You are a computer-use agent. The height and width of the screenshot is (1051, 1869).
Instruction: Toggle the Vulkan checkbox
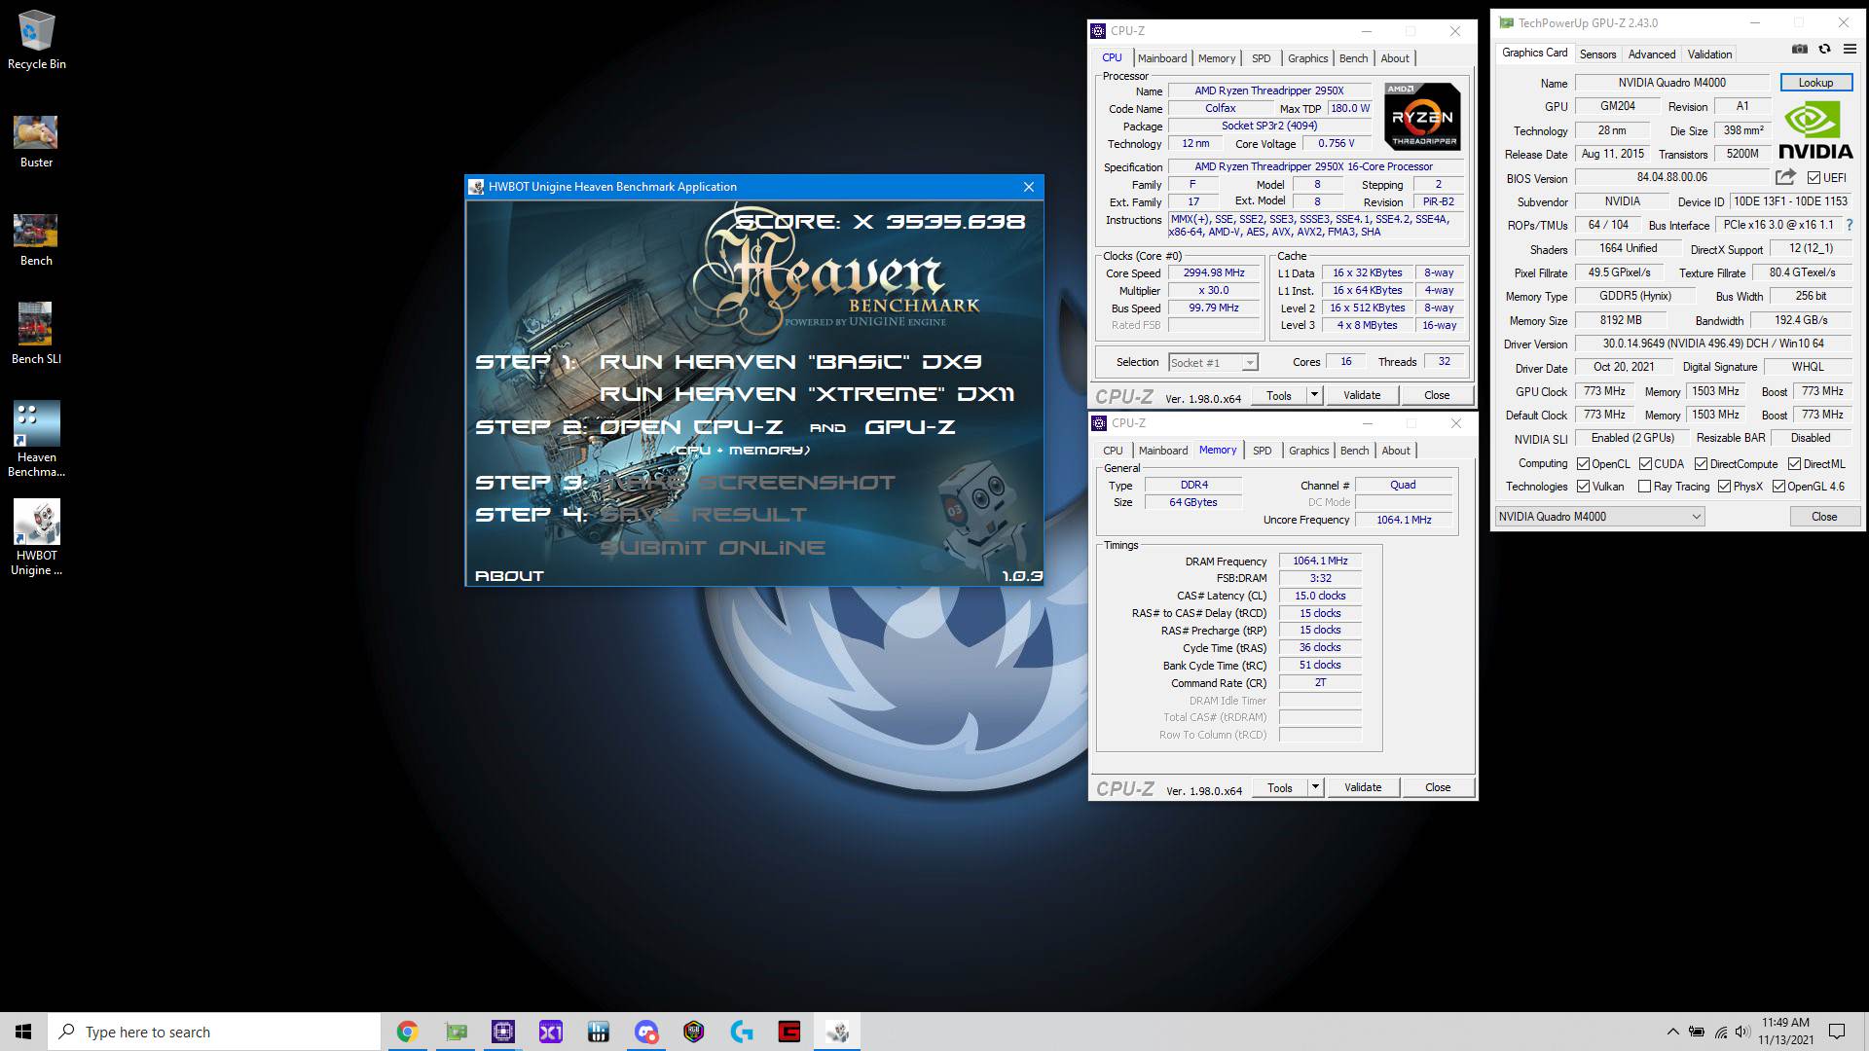pyautogui.click(x=1583, y=487)
